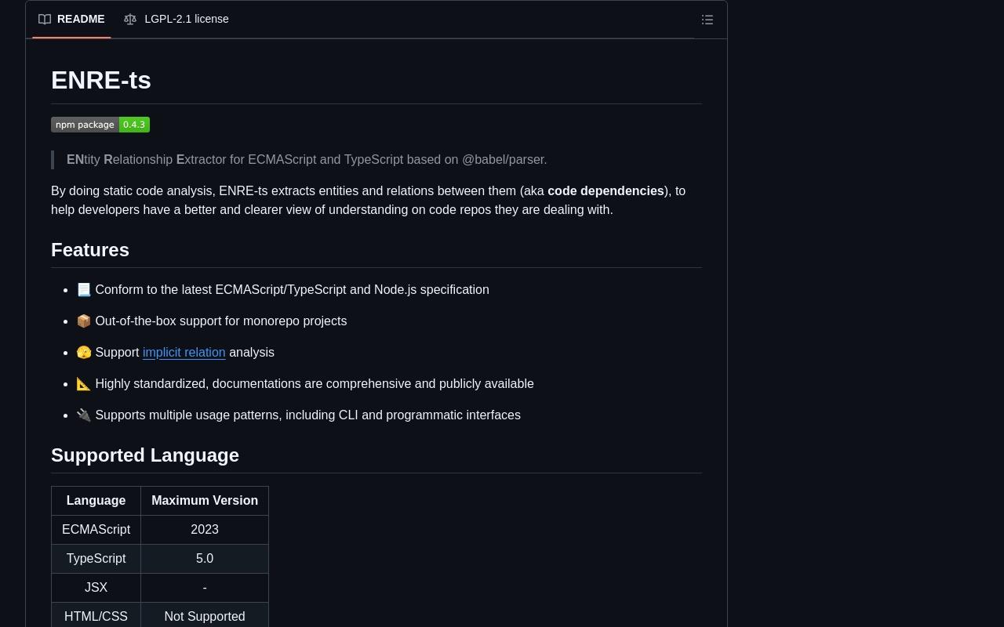Open the outline table of contents

[x=708, y=20]
